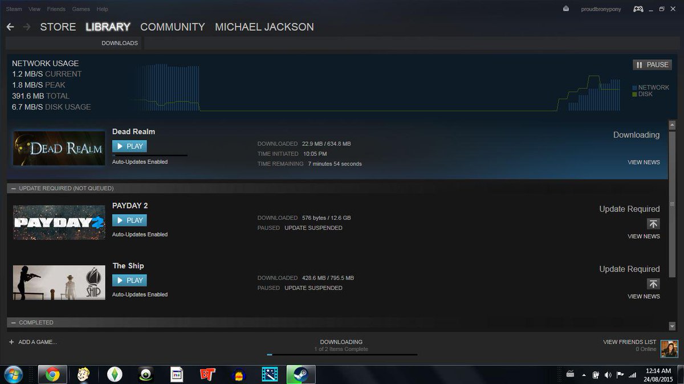
Task: Open the Friends menu
Action: [x=56, y=9]
